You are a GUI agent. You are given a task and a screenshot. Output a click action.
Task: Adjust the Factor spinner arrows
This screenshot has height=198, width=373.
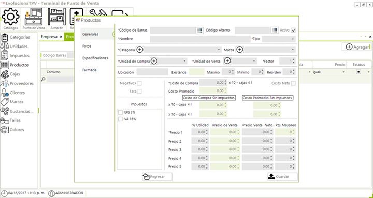pos(294,61)
